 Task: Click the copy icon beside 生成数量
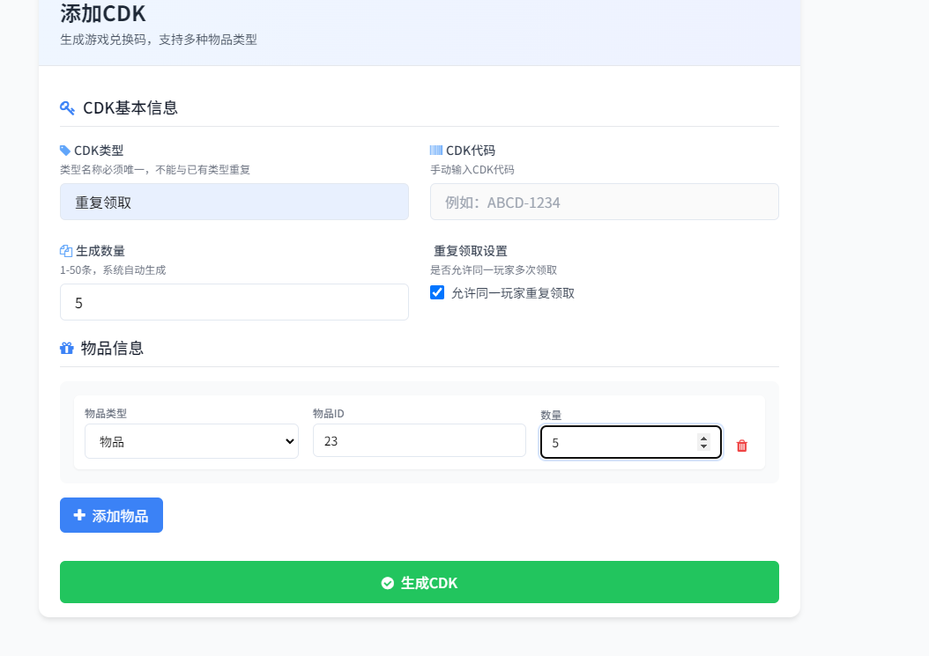tap(66, 251)
